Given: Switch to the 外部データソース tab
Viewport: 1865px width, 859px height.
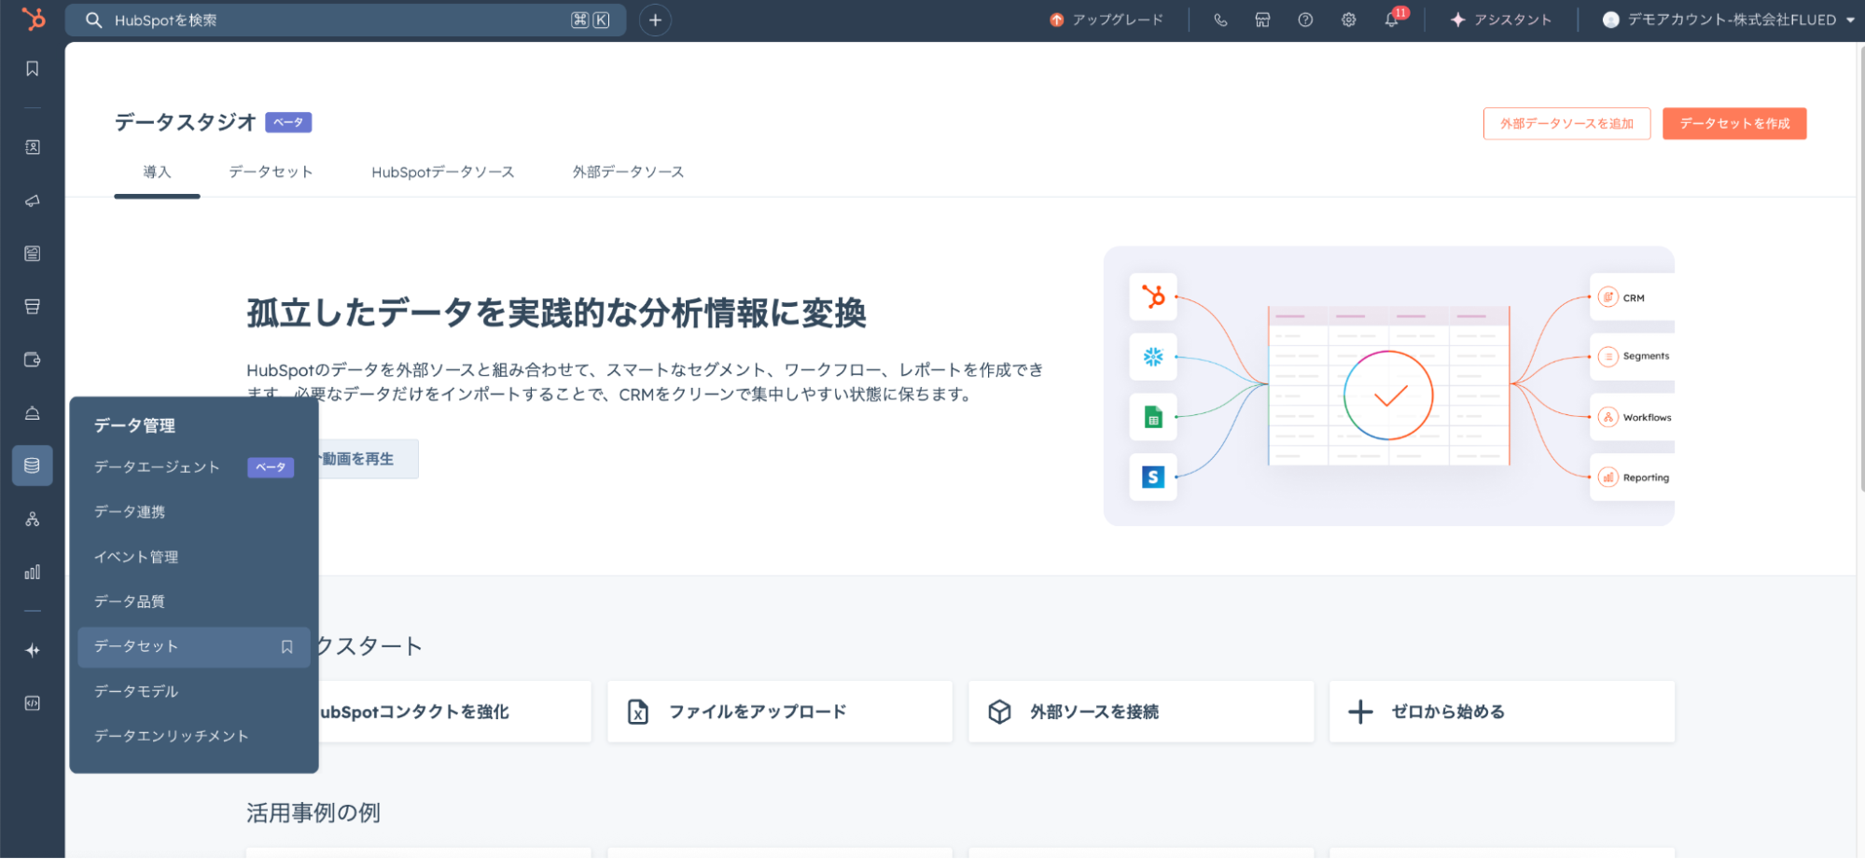Looking at the screenshot, I should (628, 172).
